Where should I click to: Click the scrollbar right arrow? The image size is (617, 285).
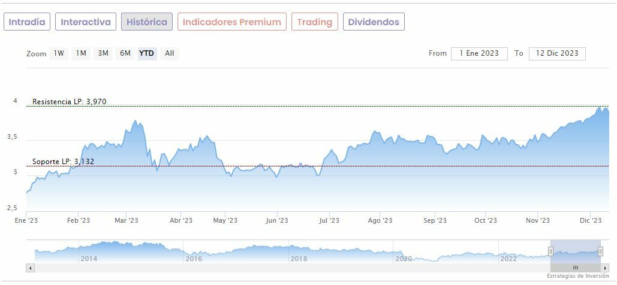(604, 268)
